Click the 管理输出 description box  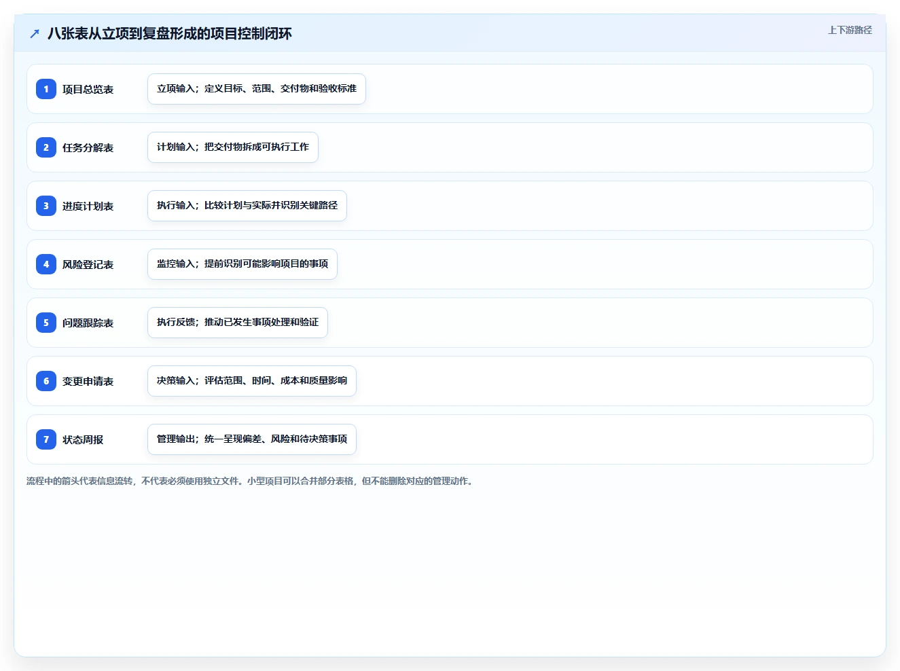252,439
